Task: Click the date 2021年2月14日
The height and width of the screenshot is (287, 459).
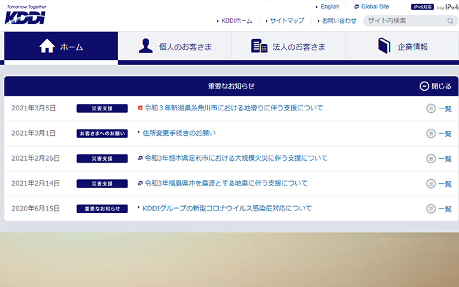Action: (x=36, y=183)
